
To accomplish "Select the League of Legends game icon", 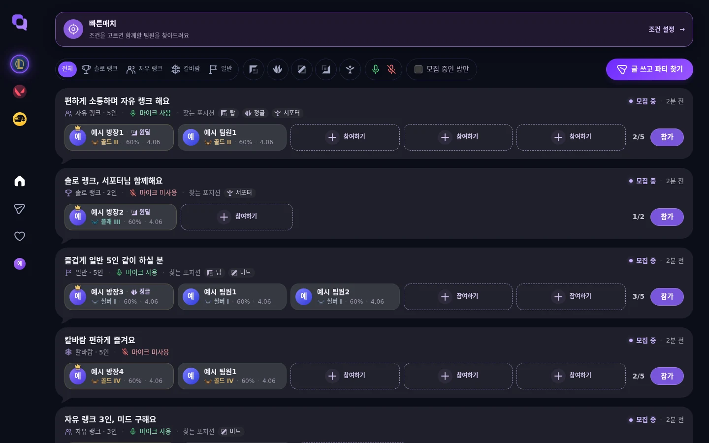I will (20, 64).
